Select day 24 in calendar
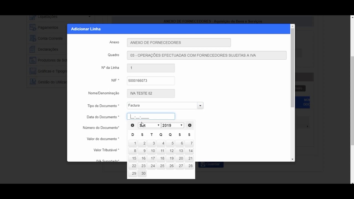354x199 pixels. [x=152, y=166]
